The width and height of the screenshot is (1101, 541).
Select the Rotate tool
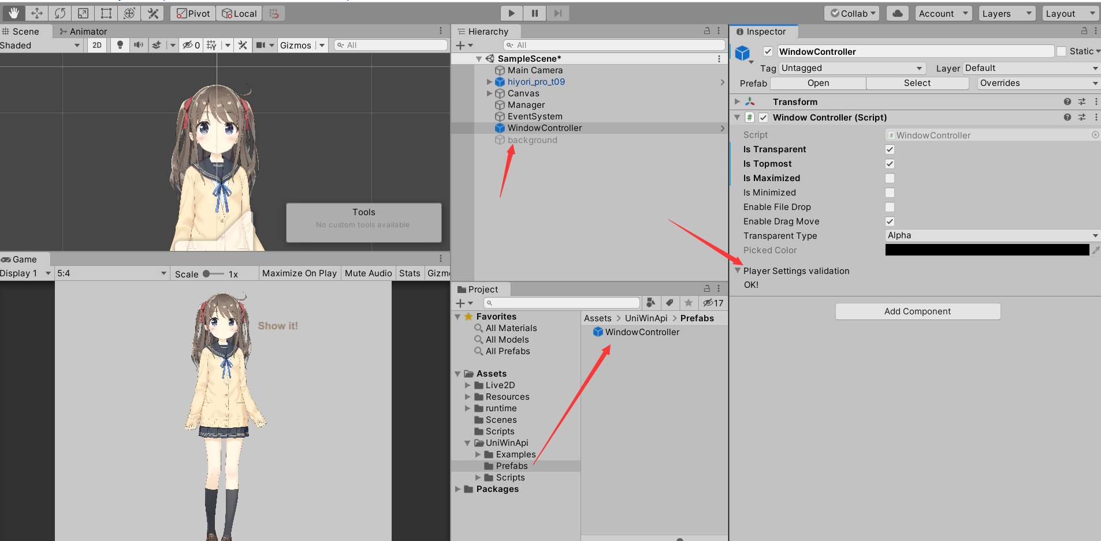[60, 13]
